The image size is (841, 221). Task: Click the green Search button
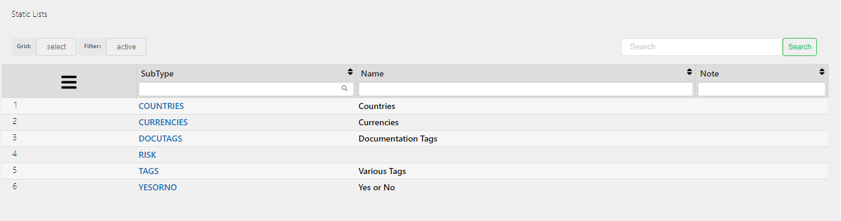(x=799, y=47)
